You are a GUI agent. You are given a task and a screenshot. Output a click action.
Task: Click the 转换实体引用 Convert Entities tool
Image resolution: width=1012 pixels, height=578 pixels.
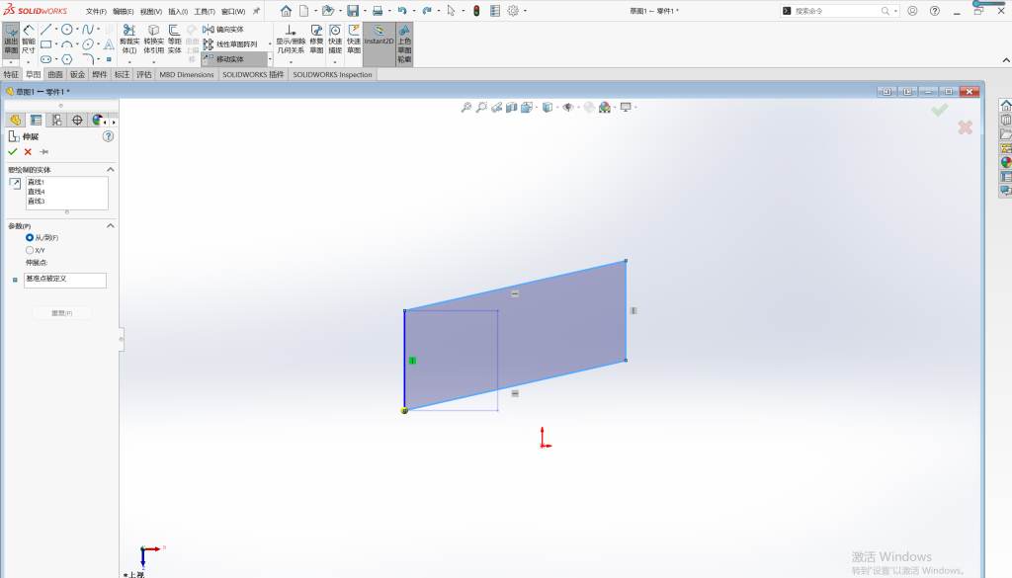(x=153, y=40)
